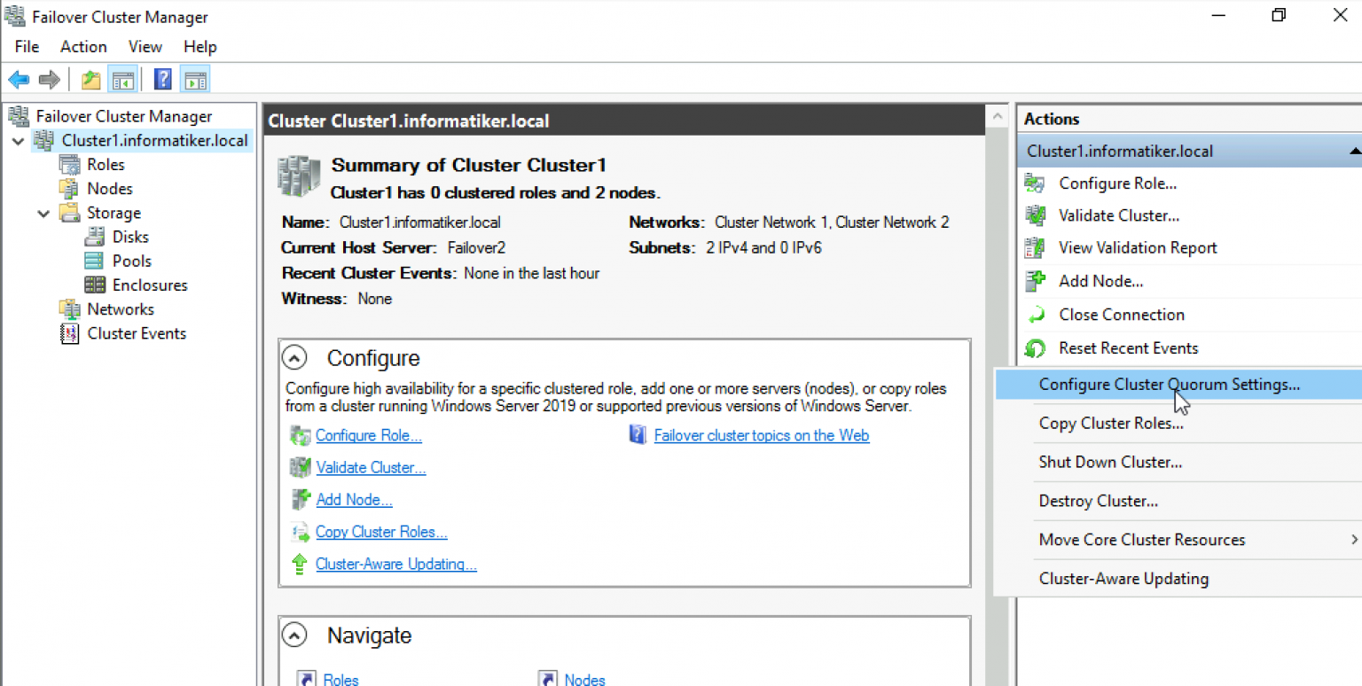Click the Help question mark toolbar icon

tap(163, 79)
